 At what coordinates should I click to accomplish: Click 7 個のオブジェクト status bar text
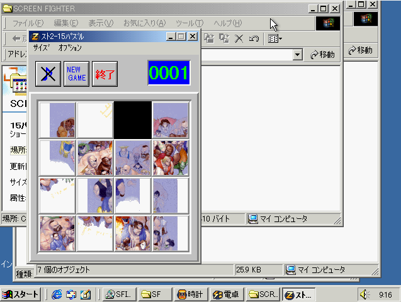coord(64,270)
